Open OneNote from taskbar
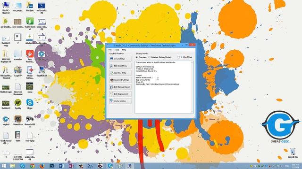 (71, 166)
